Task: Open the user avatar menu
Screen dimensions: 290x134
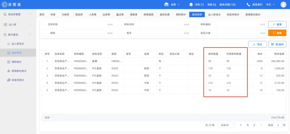Action: click(x=283, y=5)
